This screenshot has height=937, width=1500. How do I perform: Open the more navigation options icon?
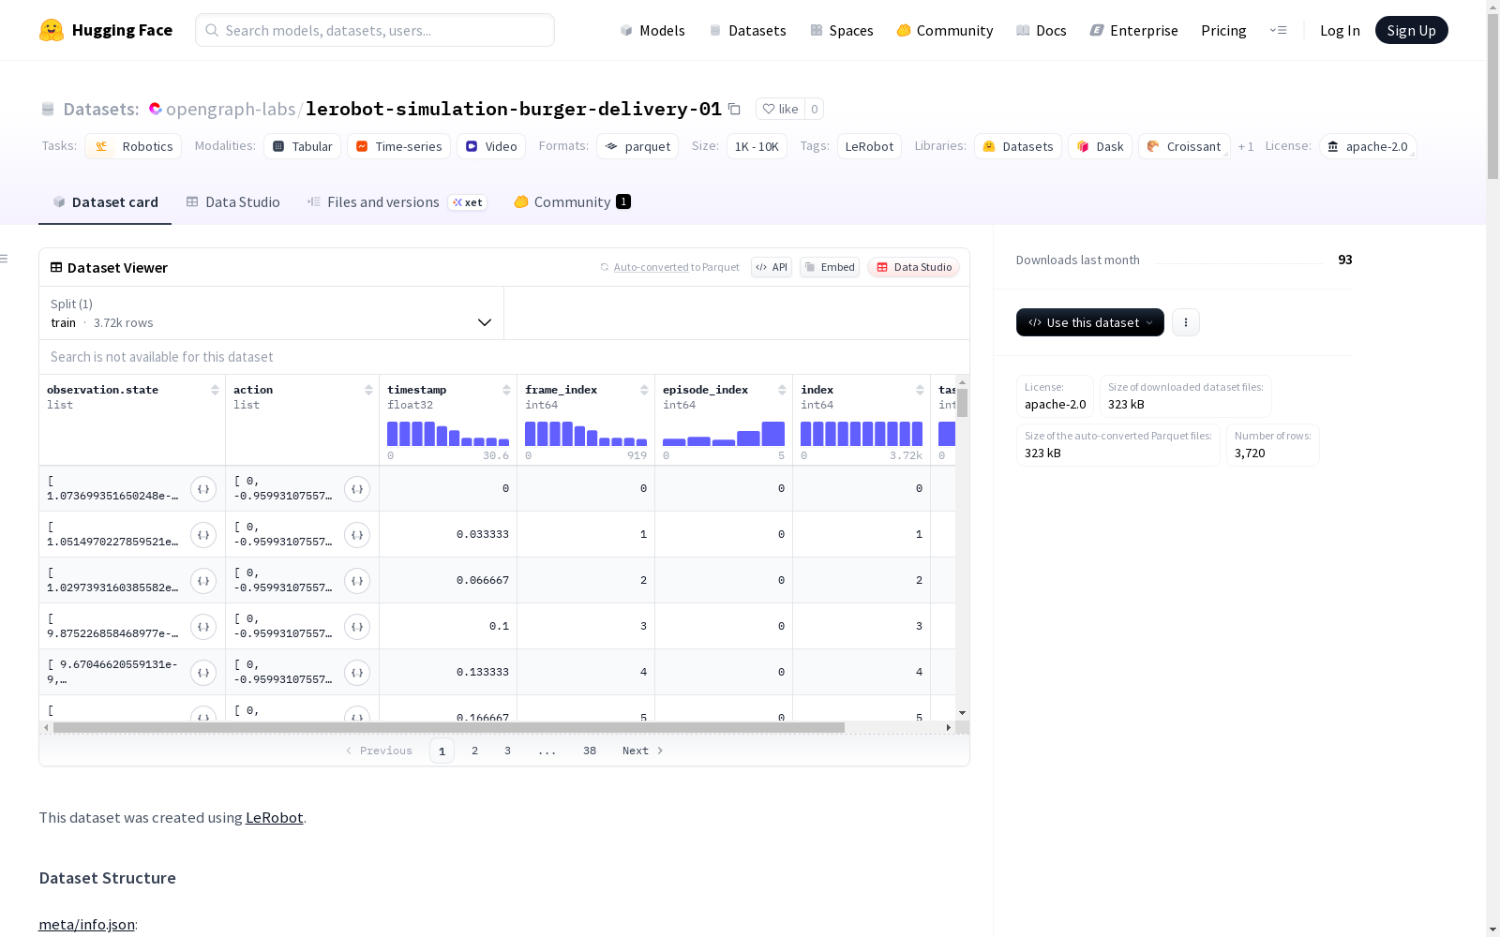1278,30
